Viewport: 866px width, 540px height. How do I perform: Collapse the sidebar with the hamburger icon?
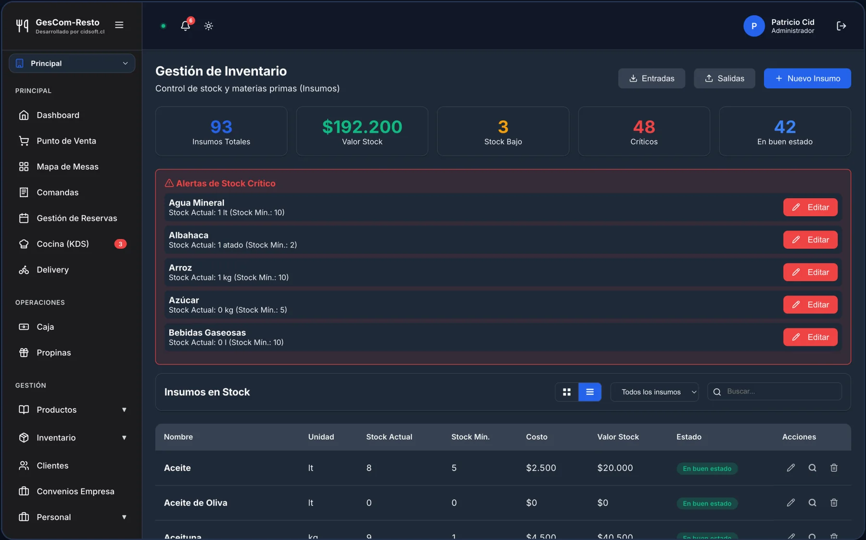119,25
